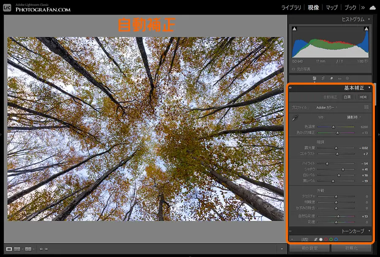Select the green channel curve circle
The width and height of the screenshot is (380, 257).
pos(331,239)
